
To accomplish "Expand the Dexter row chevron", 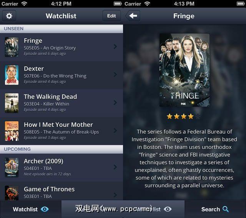I will point(115,74).
